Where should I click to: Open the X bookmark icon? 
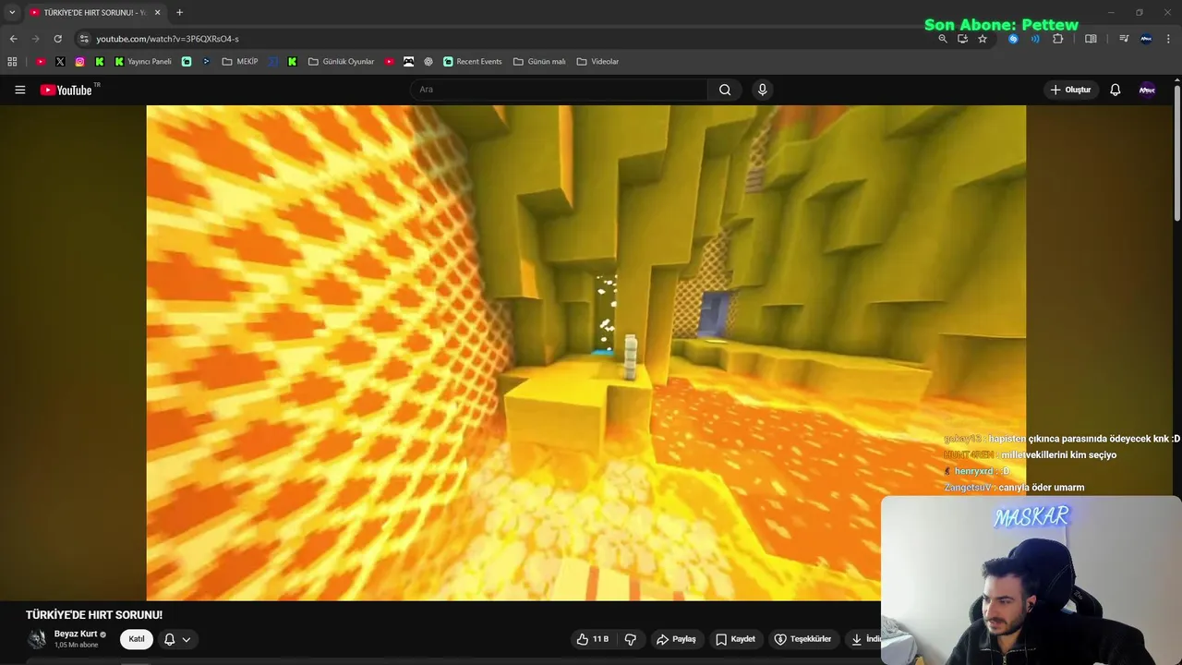[60, 62]
